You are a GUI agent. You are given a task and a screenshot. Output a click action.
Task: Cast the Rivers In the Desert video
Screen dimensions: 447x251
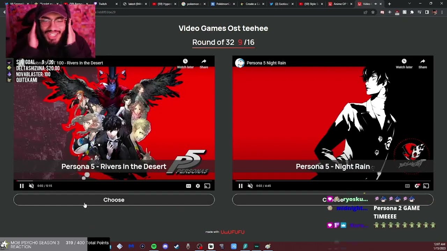pos(207,186)
